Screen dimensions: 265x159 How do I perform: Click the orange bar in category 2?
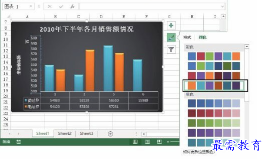[90, 71]
